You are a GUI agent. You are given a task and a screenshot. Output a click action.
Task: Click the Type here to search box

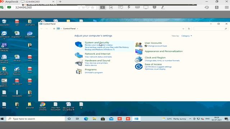tap(36, 119)
